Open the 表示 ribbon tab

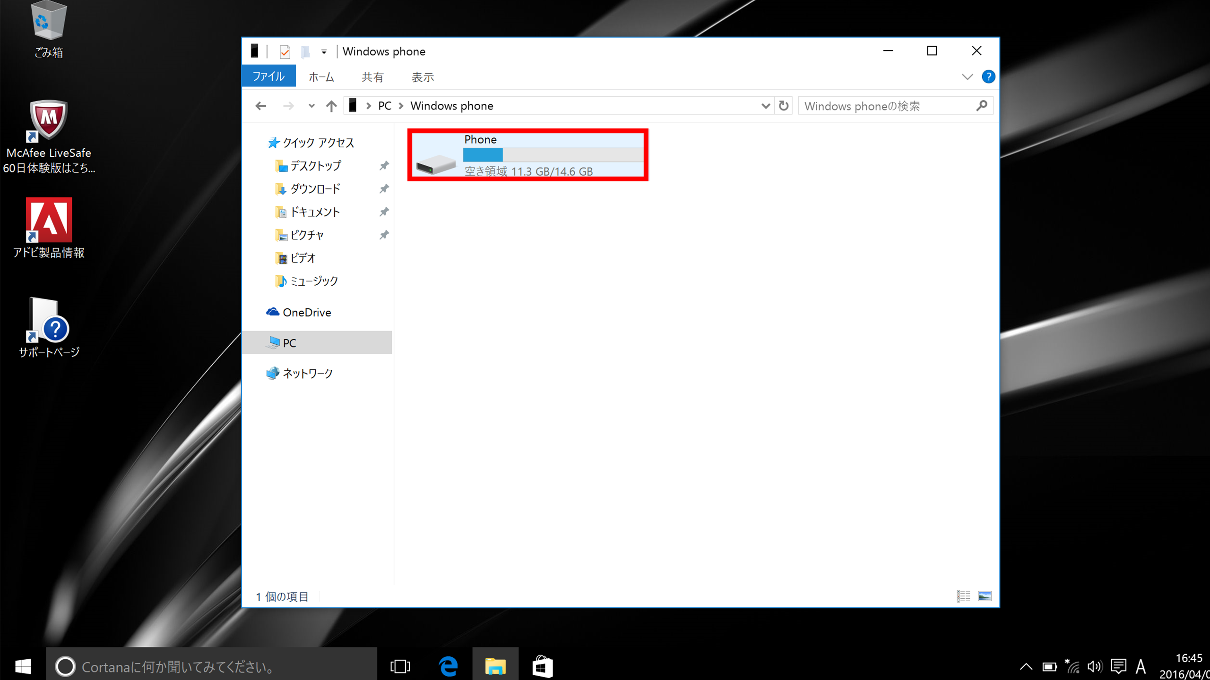click(x=423, y=77)
